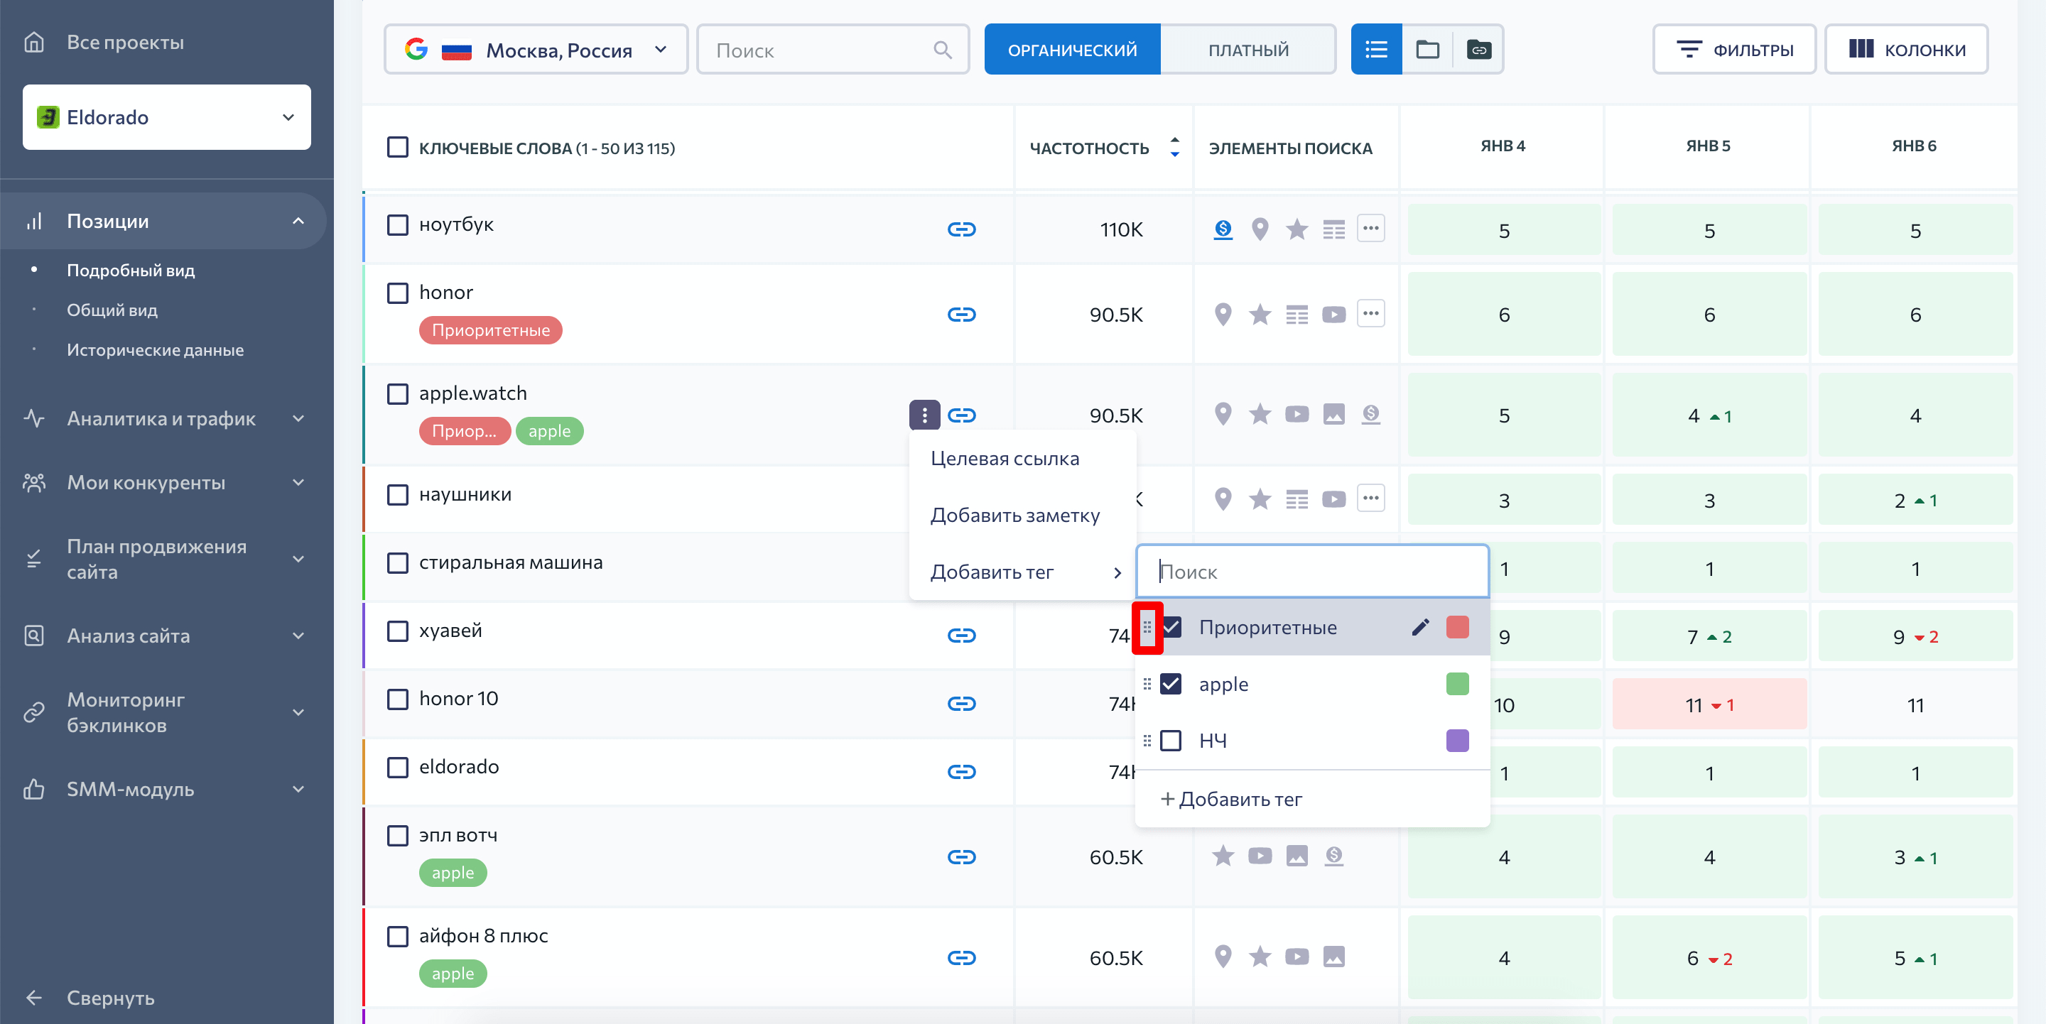Open the Москва, Россия region dropdown
Screen dimensions: 2046x1024
tap(536, 50)
